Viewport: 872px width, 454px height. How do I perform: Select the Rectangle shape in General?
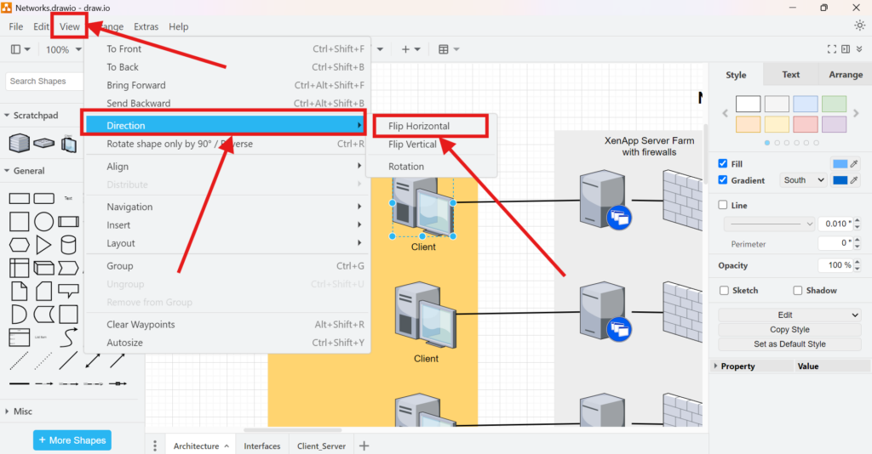pos(19,198)
